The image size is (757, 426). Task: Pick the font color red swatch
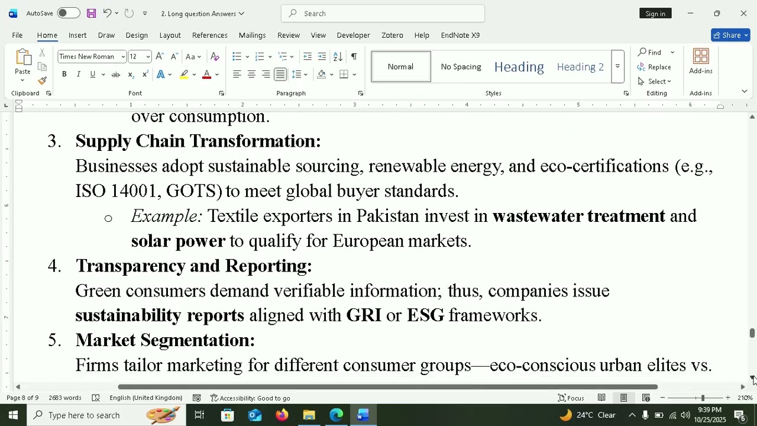pyautogui.click(x=206, y=75)
